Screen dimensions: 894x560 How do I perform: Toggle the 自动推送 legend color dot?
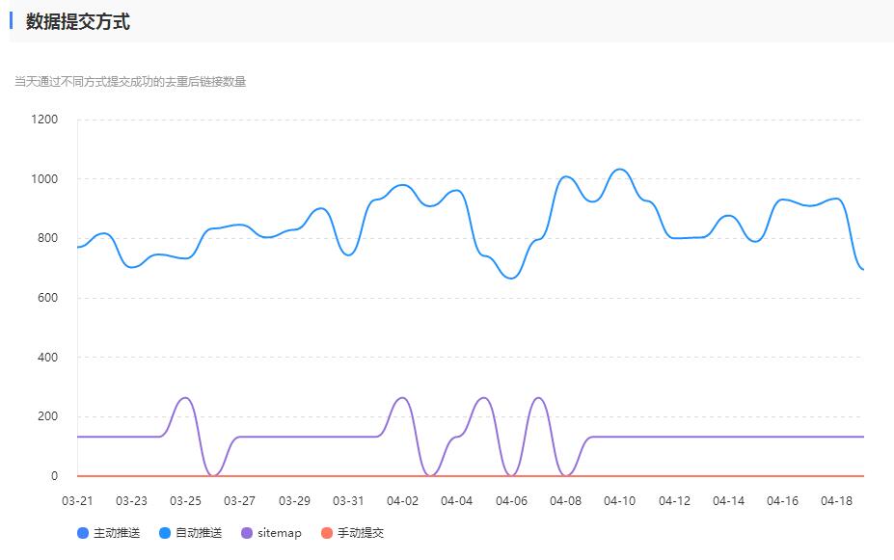[165, 533]
